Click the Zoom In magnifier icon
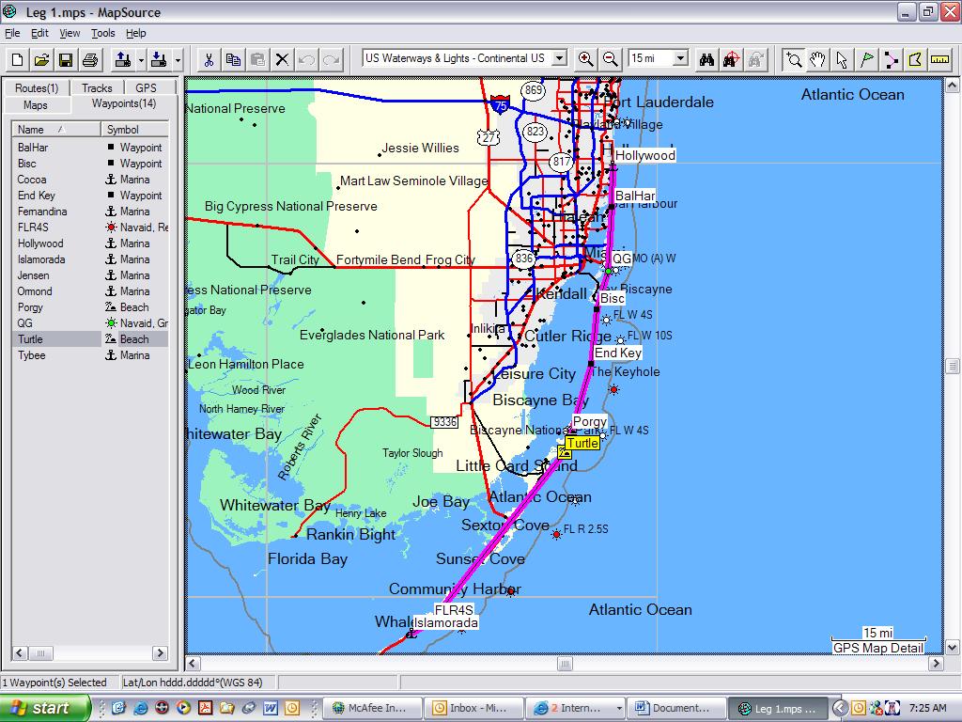Image resolution: width=962 pixels, height=722 pixels. pos(586,59)
